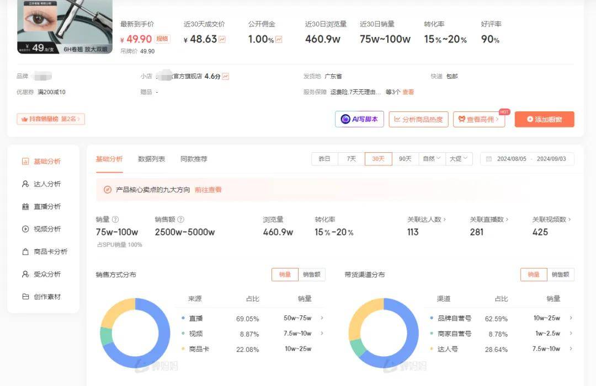This screenshot has height=386, width=596.
Task: Open the 自然 dropdown filter
Action: 432,158
